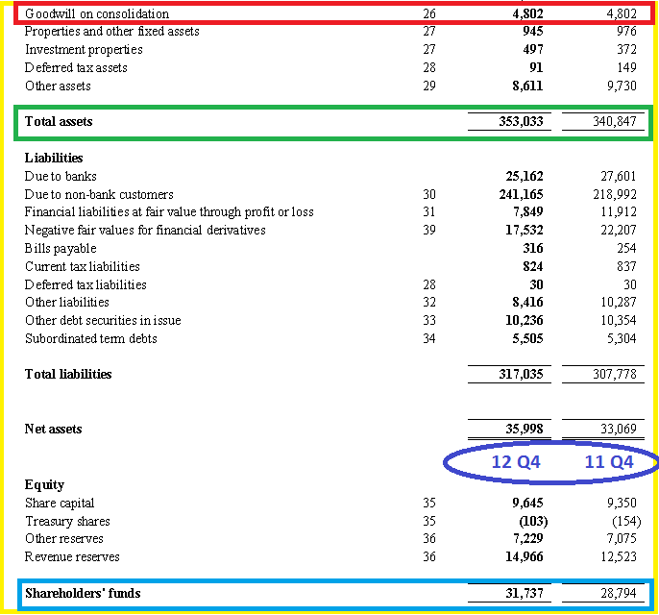Click note reference 30
The width and height of the screenshot is (659, 615).
point(429,195)
